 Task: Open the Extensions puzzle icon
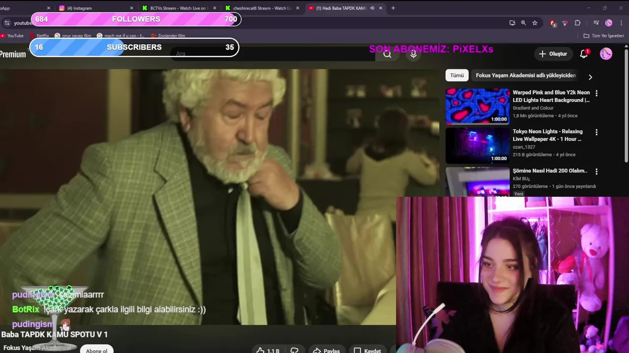pyautogui.click(x=577, y=23)
